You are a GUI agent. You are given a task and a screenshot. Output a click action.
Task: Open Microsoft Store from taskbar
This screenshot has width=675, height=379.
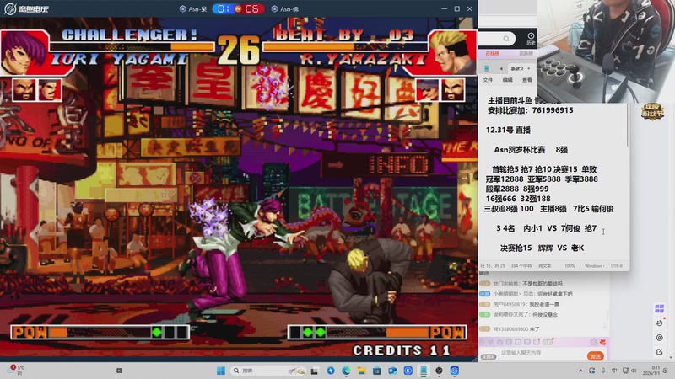pos(377,371)
